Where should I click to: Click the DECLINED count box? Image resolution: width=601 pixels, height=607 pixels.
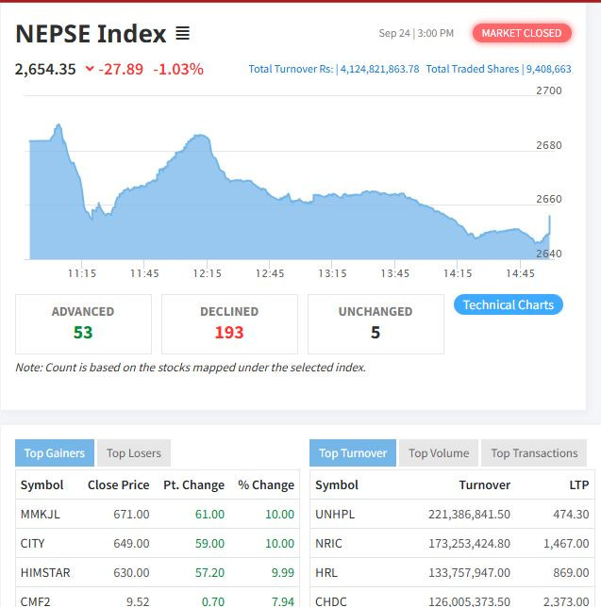click(229, 323)
